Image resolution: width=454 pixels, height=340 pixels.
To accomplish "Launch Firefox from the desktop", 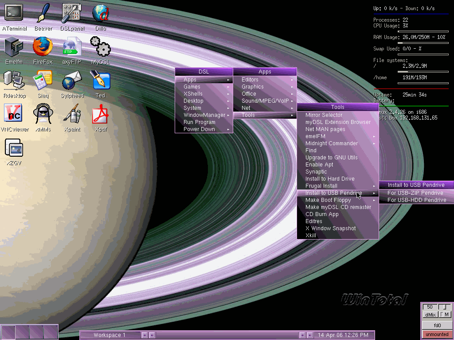I will pos(43,46).
